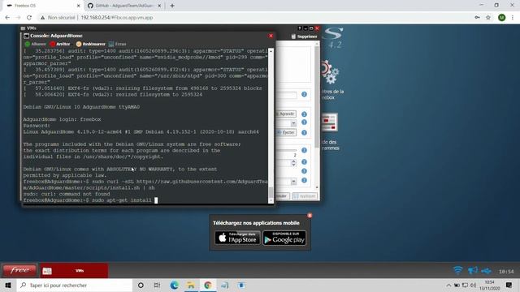Viewport: 520px width, 292px height.
Task: Switch to the Freebox OS browser tab
Action: coord(42,6)
